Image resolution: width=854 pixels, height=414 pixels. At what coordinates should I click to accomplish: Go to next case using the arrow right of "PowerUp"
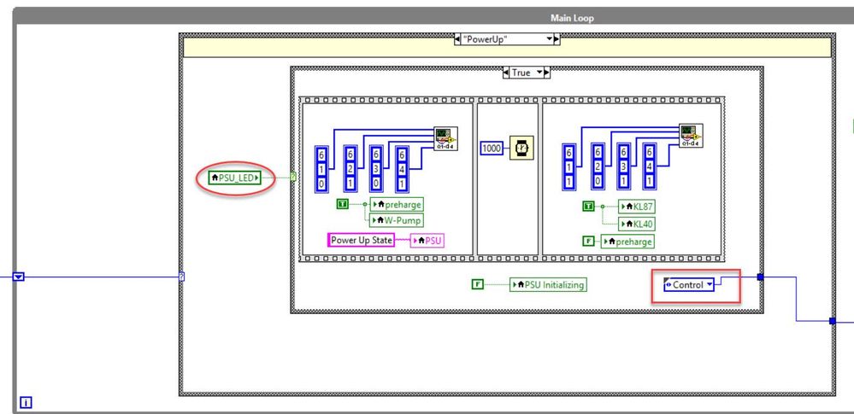[557, 39]
